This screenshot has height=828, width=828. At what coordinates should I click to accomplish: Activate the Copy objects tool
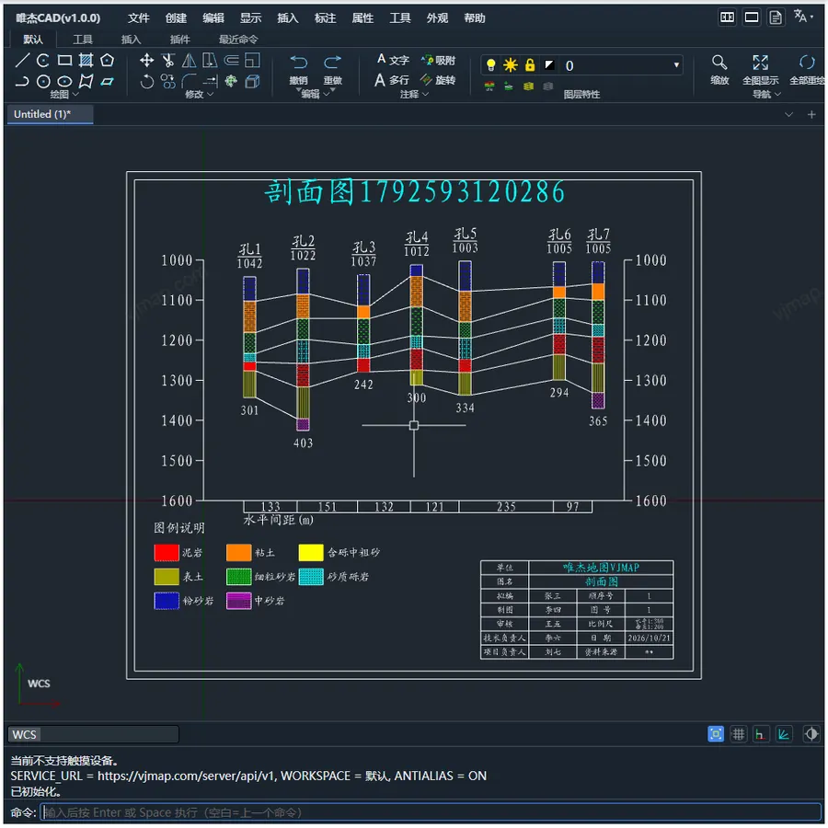[168, 81]
